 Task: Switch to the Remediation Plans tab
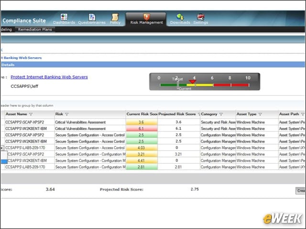[x=35, y=30]
